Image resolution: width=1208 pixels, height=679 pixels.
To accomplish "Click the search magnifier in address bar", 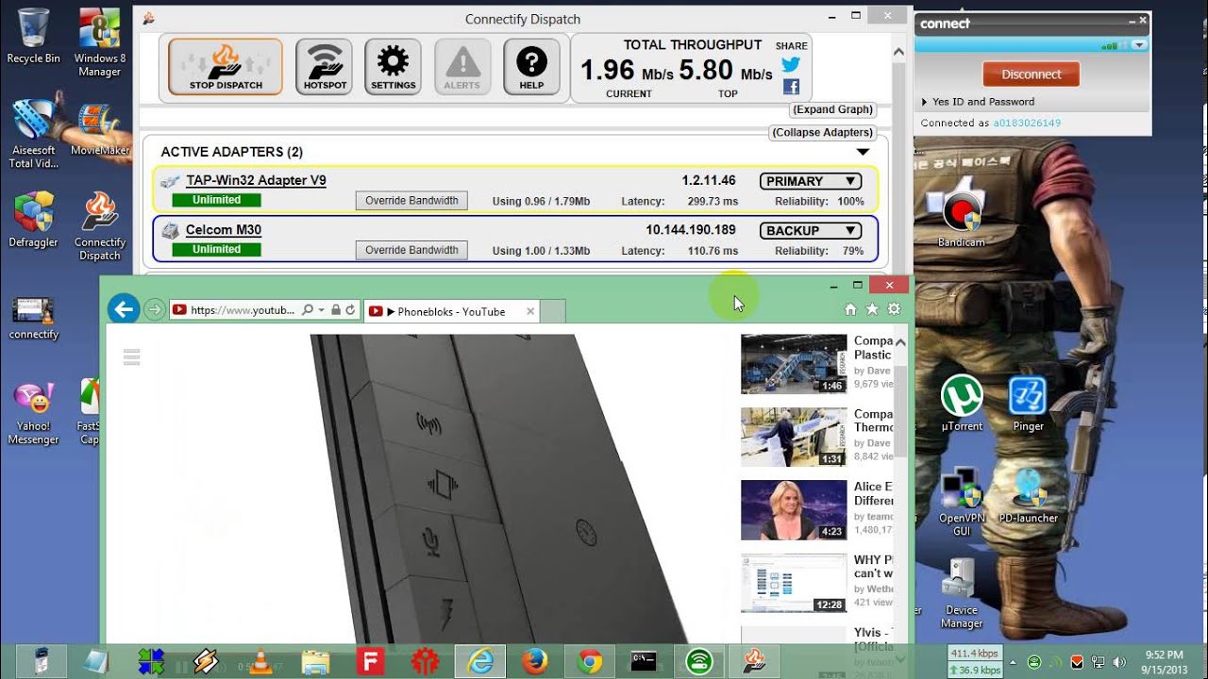I will 308,310.
